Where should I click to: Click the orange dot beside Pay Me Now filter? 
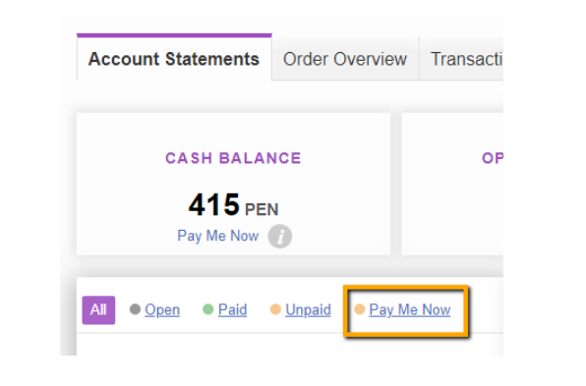[x=360, y=309]
